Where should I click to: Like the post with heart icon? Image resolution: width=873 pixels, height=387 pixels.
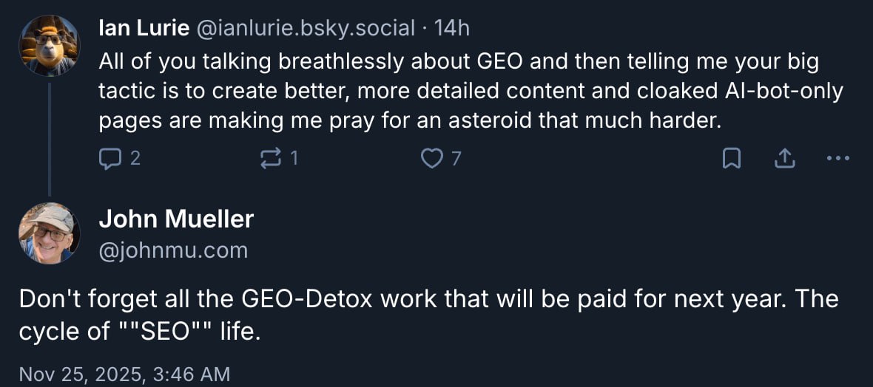click(x=431, y=158)
